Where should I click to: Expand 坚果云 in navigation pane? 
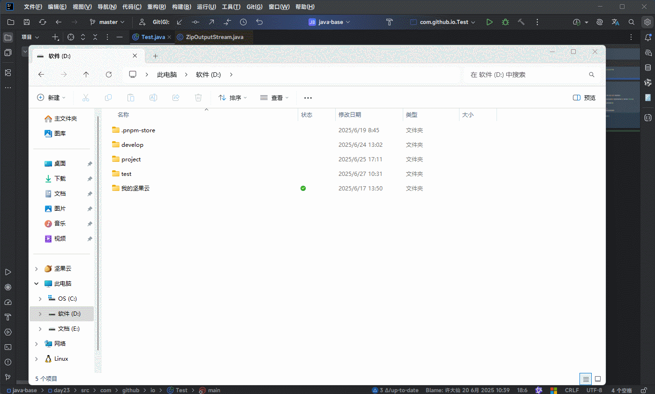click(x=37, y=269)
